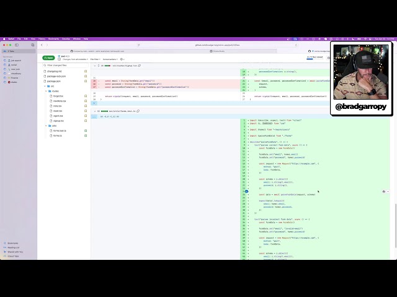Open the History menu
Image resolution: width=397 pixels, height=297 pixels.
[x=42, y=39]
